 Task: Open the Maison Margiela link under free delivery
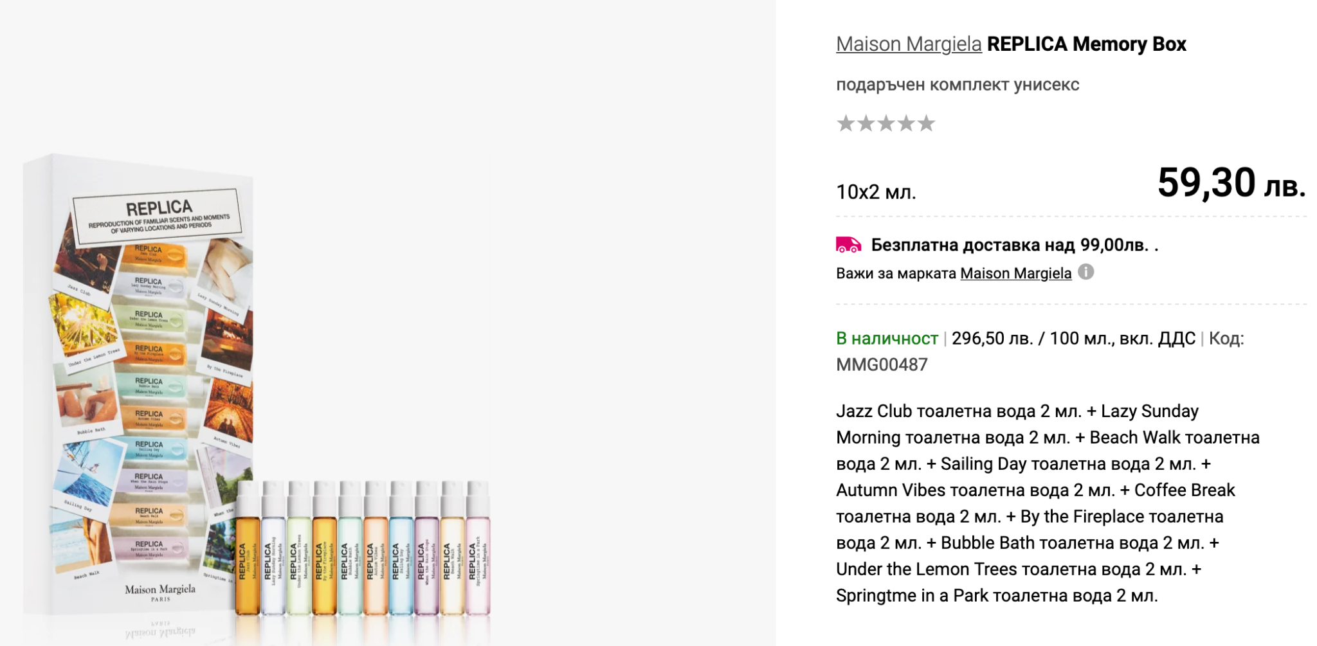(x=1015, y=273)
